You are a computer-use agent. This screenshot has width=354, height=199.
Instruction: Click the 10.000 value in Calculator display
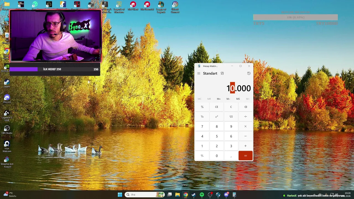click(239, 88)
